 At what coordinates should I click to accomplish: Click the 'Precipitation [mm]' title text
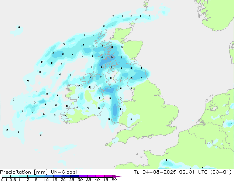click(24, 172)
